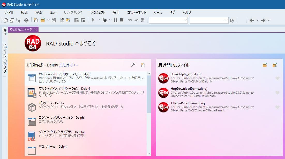Navigate forward with the right arrow
The height and width of the screenshot is (159, 285).
click(263, 20)
